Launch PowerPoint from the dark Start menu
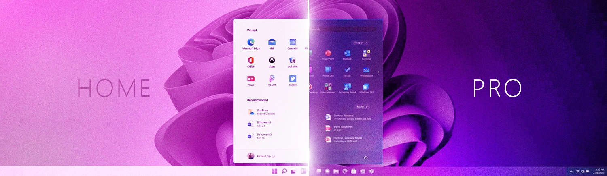 [328, 54]
